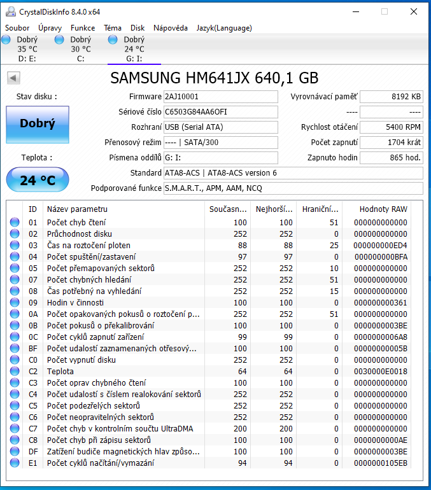Click the 24 °C temperature button
The width and height of the screenshot is (431, 490).
[x=38, y=179]
